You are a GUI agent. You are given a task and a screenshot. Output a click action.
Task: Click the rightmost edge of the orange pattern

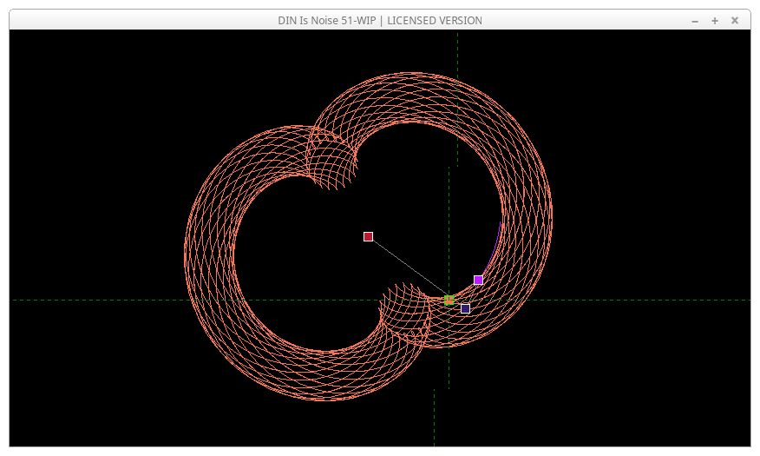pos(552,213)
